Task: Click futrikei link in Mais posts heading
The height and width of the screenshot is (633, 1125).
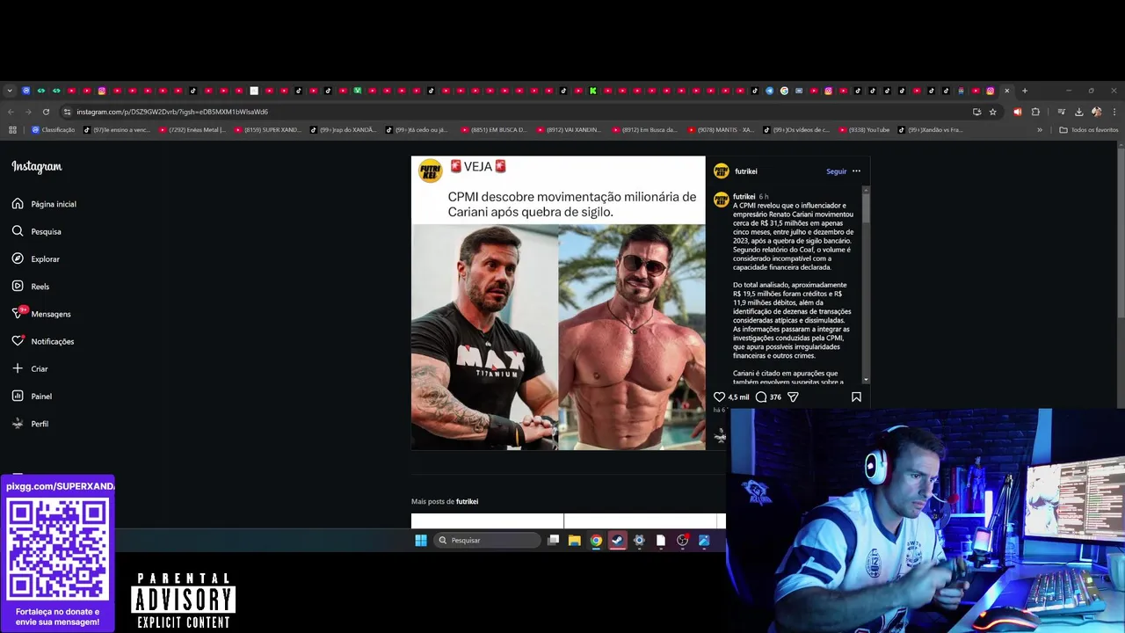Action: tap(467, 502)
